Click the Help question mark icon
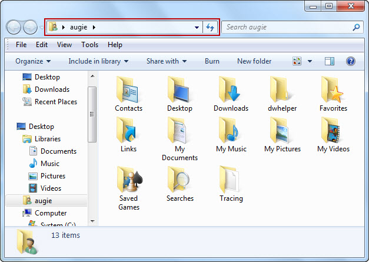 click(x=351, y=61)
